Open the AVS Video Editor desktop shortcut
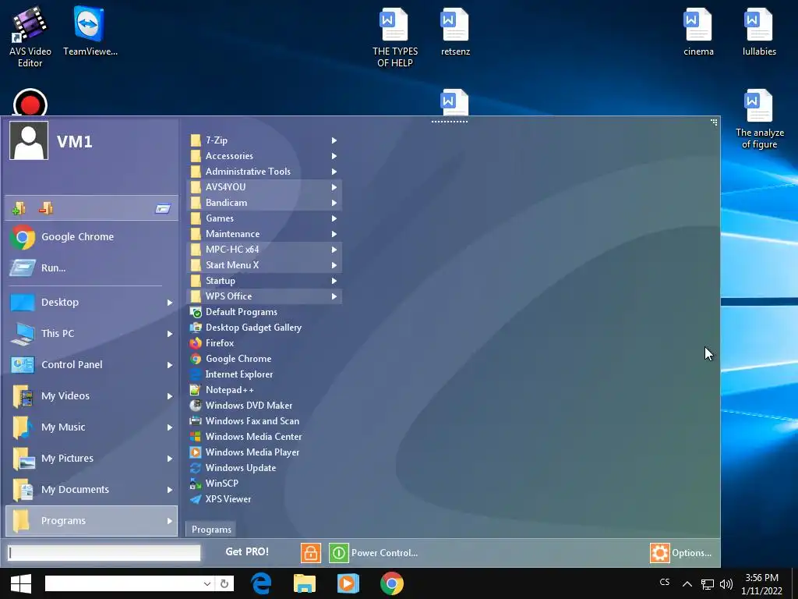The width and height of the screenshot is (798, 599). click(30, 37)
